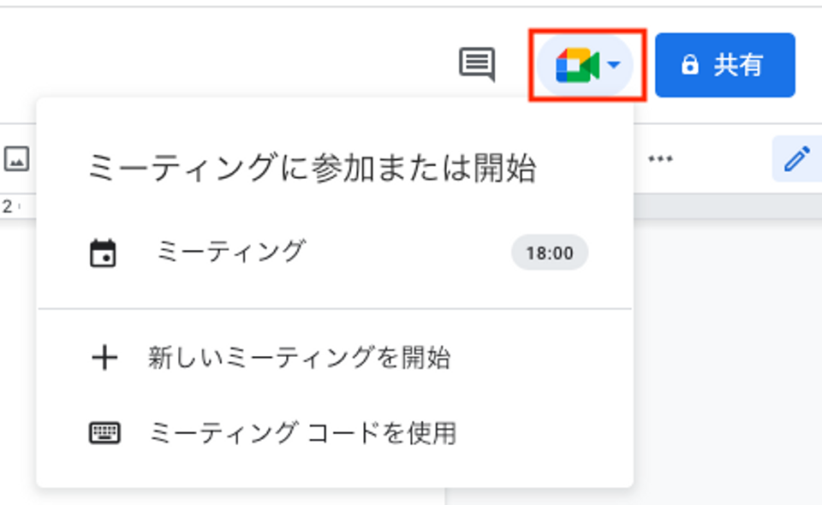The image size is (822, 505).
Task: Click the pencil editing mode icon
Action: 797,158
